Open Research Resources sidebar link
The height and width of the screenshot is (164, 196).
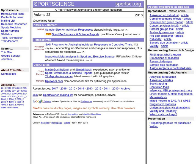coord(14,24)
